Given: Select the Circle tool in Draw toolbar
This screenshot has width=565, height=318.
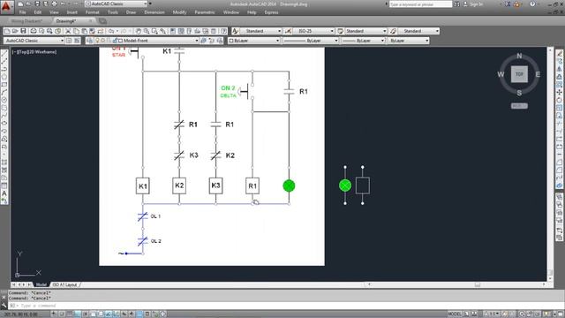Looking at the screenshot, I should (4, 100).
